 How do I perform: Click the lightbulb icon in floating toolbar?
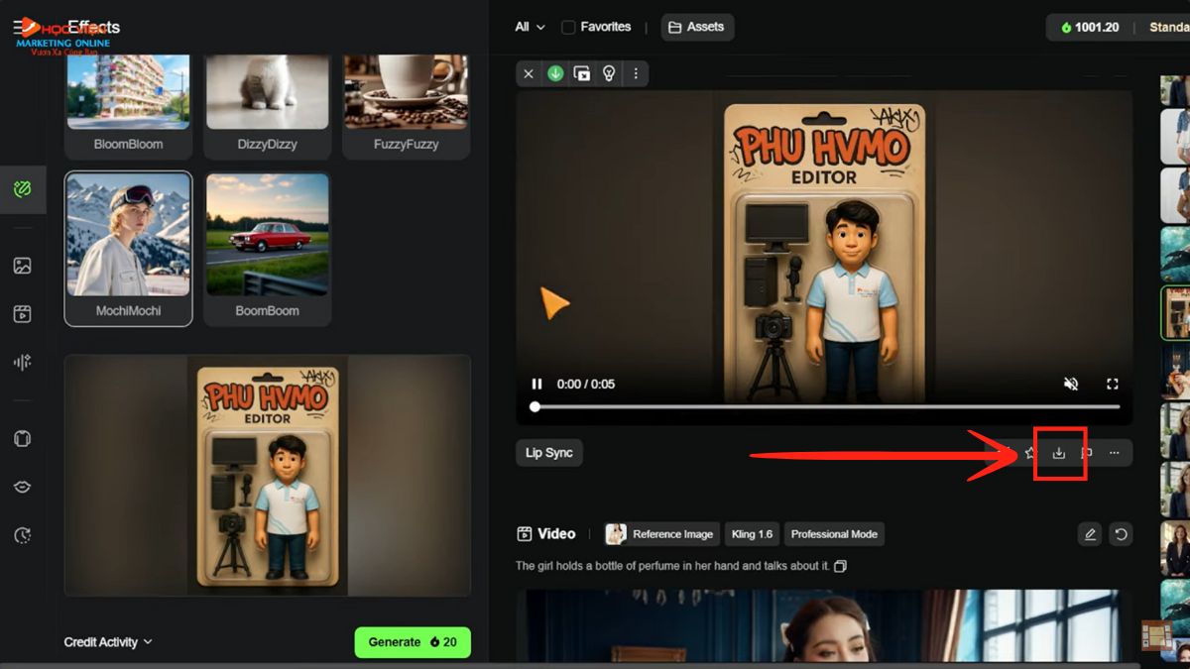(x=609, y=73)
